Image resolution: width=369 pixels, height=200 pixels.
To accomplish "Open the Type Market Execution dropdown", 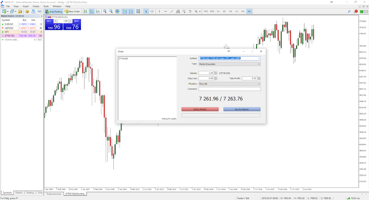I will click(230, 64).
